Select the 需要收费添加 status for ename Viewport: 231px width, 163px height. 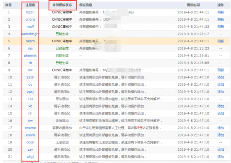click(62, 128)
